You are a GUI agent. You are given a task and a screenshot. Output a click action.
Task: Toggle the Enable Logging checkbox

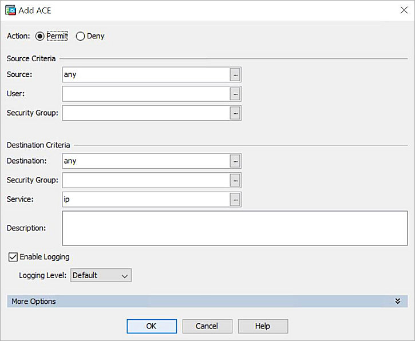pyautogui.click(x=13, y=257)
